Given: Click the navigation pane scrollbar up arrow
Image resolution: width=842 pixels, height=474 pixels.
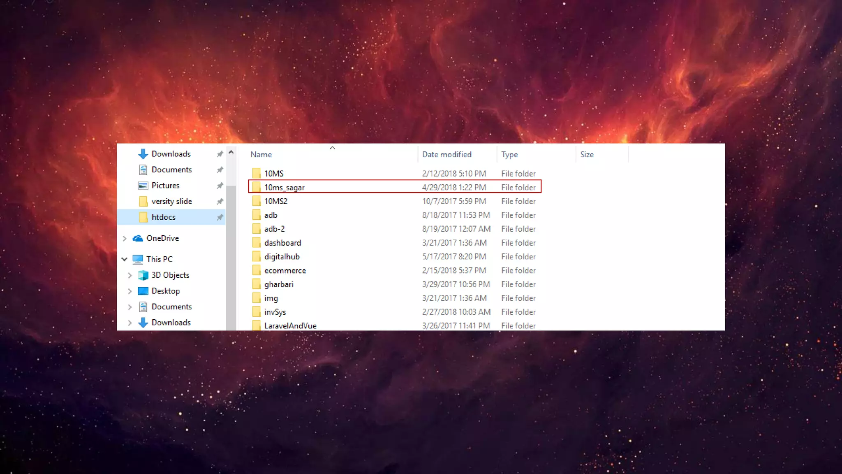Looking at the screenshot, I should click(x=231, y=153).
